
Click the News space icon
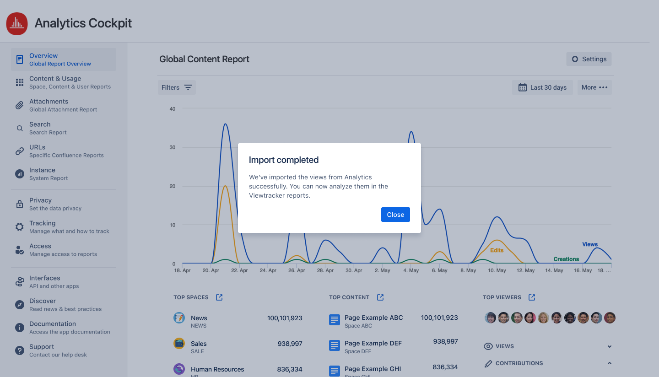(179, 318)
